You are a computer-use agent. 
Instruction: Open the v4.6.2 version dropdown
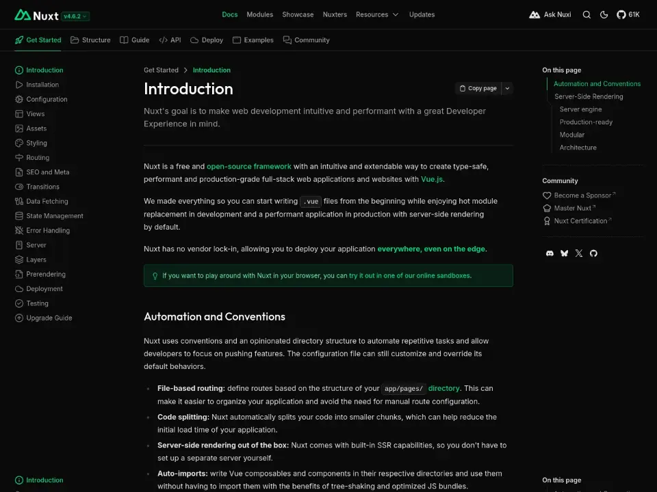(x=75, y=16)
